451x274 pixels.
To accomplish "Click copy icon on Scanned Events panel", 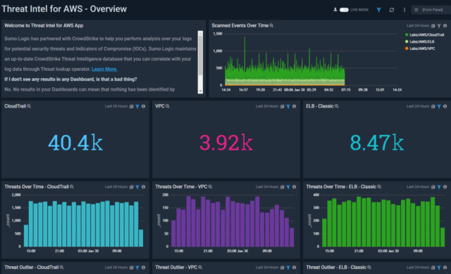I will (433, 26).
